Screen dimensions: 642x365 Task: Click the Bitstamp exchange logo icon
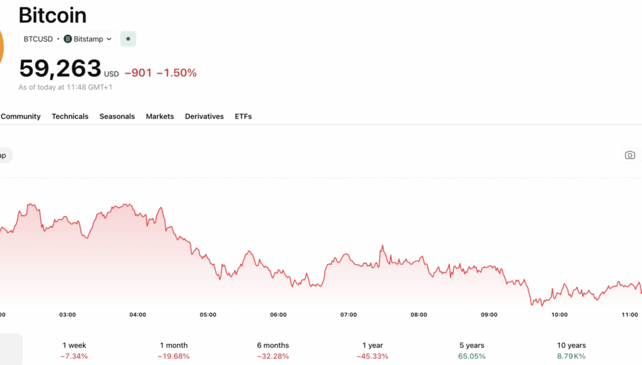[x=68, y=39]
